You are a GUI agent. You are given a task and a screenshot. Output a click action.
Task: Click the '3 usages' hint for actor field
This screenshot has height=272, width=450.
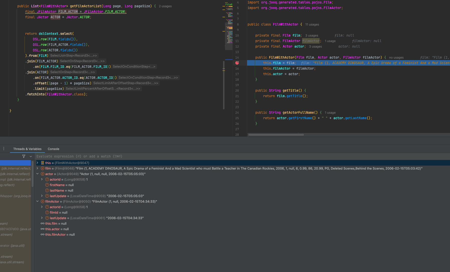(x=315, y=47)
